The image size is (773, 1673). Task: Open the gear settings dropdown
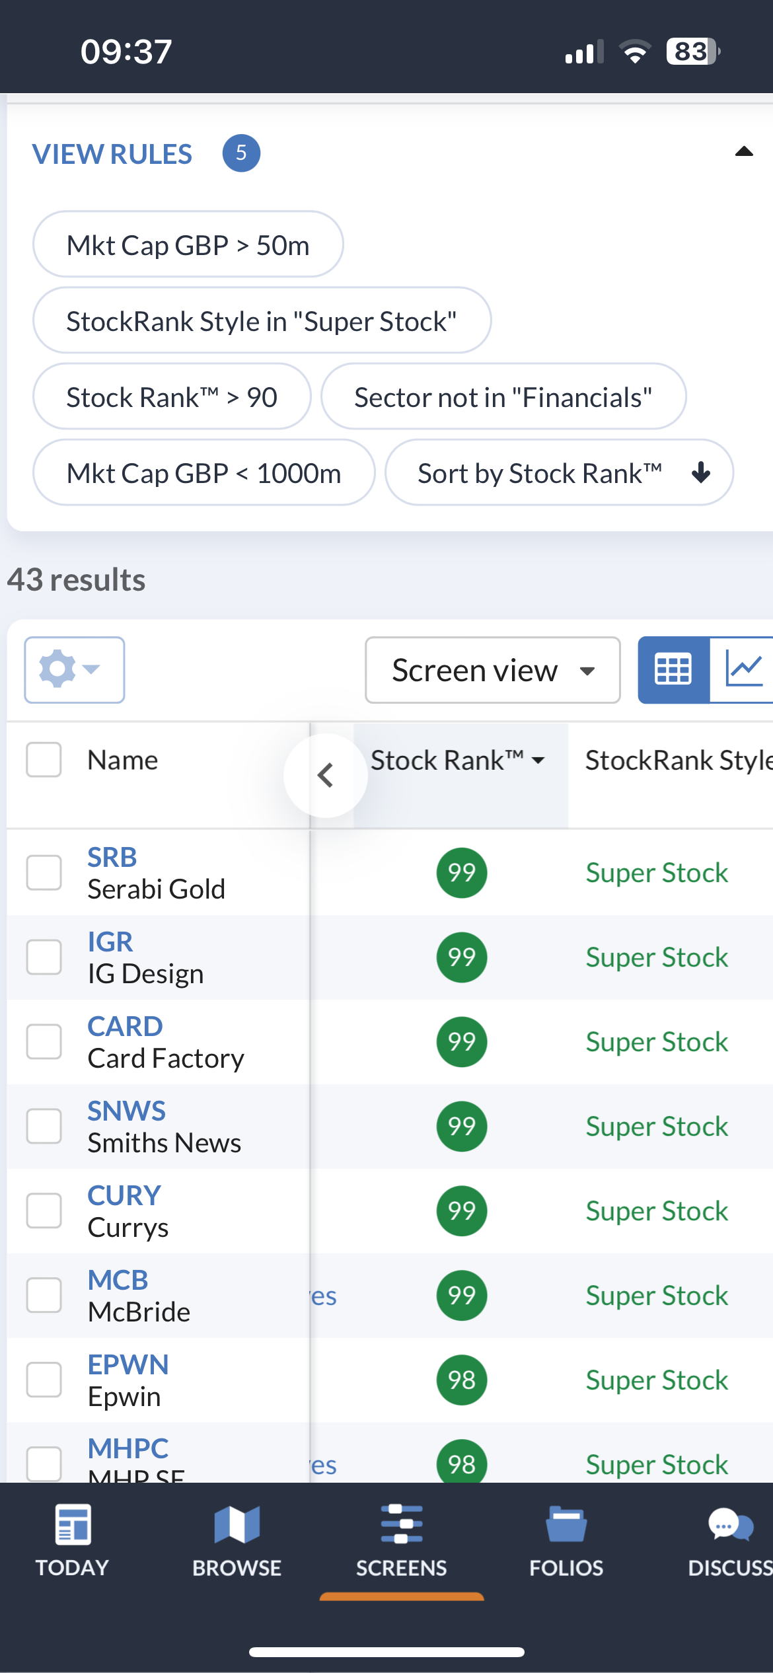74,670
